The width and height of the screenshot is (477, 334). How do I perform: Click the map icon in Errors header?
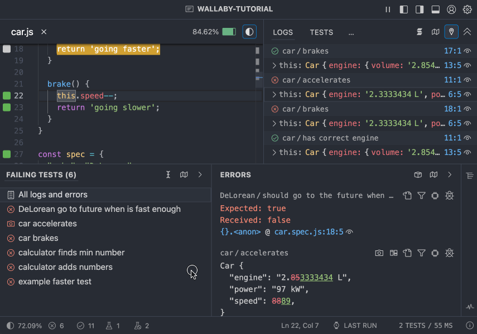click(434, 175)
